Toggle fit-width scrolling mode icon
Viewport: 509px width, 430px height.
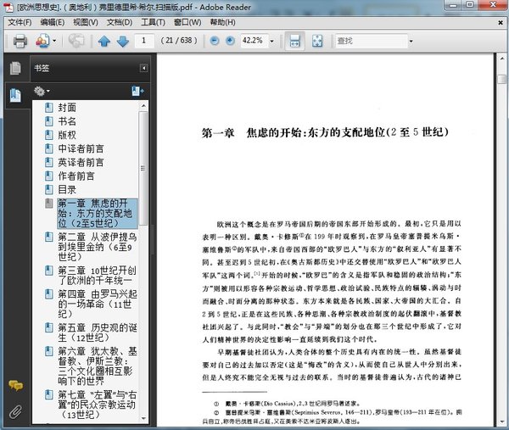[x=294, y=41]
